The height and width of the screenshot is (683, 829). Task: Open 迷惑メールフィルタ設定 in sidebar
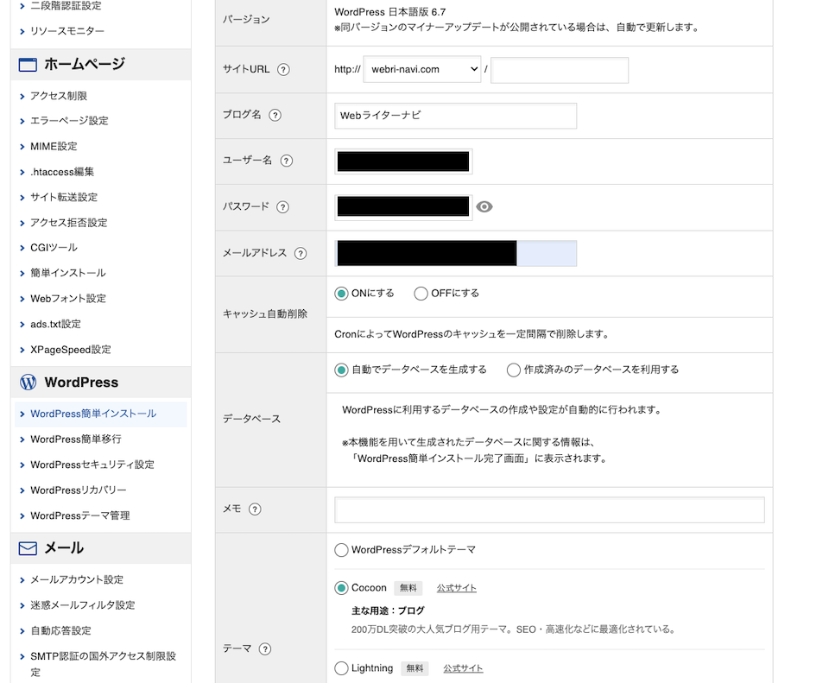[x=83, y=604]
